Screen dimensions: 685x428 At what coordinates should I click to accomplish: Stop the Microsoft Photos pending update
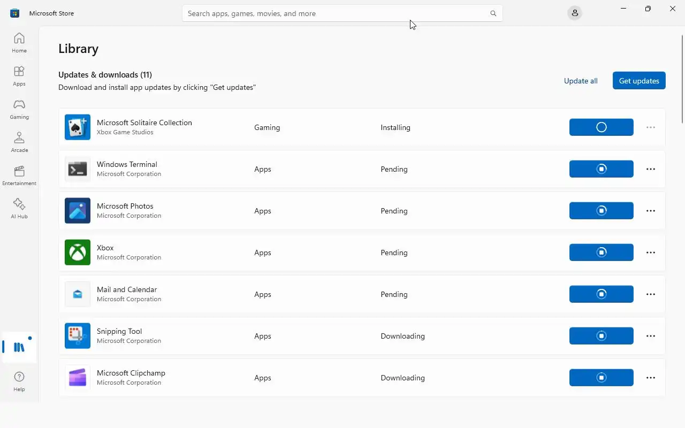(x=601, y=211)
